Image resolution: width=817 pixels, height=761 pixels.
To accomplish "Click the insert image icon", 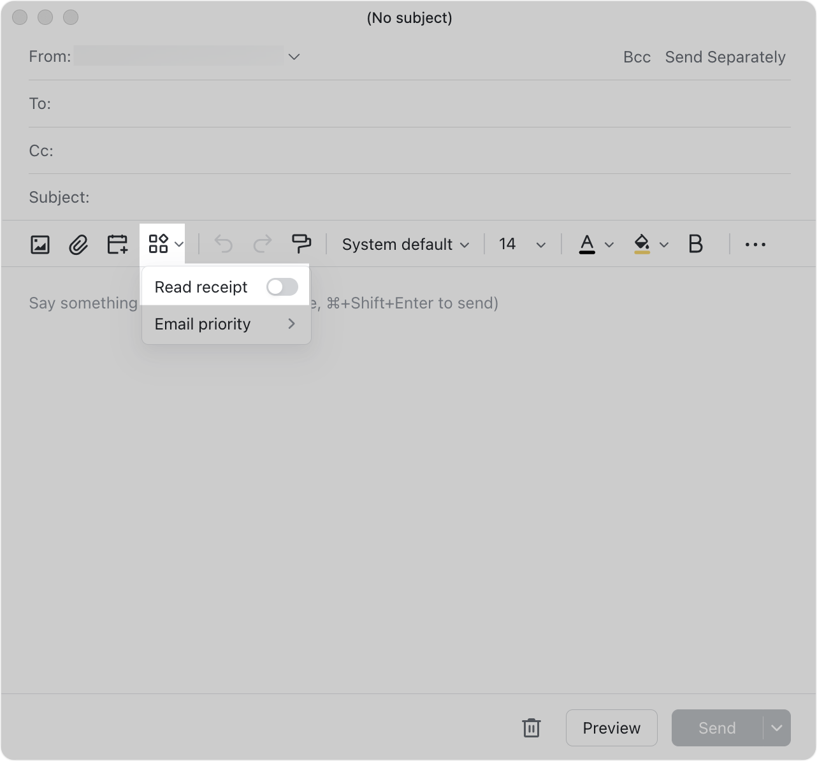I will pyautogui.click(x=40, y=245).
